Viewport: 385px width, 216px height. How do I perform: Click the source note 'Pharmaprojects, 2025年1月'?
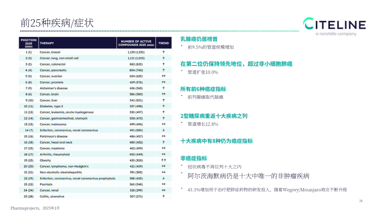tap(35, 208)
